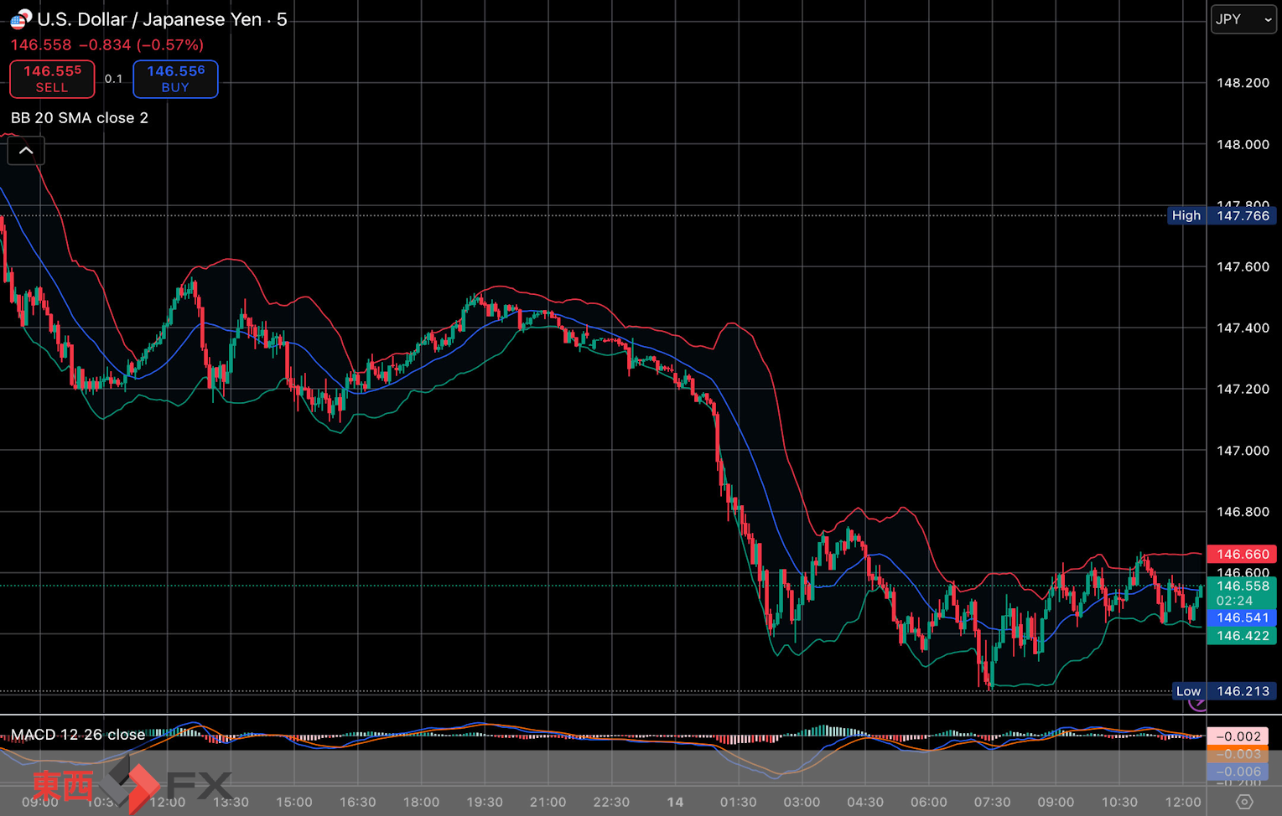The width and height of the screenshot is (1282, 816).
Task: Open chart settings hexagon icon
Action: 1244,802
